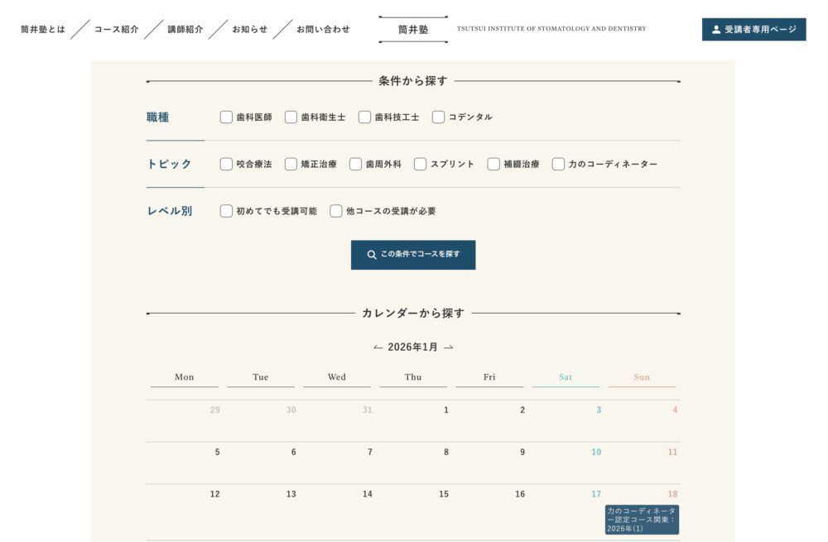The width and height of the screenshot is (828, 542).
Task: Tick the スプリント topic checkbox
Action: 420,164
